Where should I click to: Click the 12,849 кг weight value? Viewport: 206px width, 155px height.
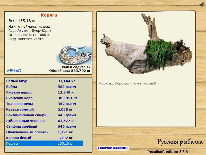coord(66,92)
